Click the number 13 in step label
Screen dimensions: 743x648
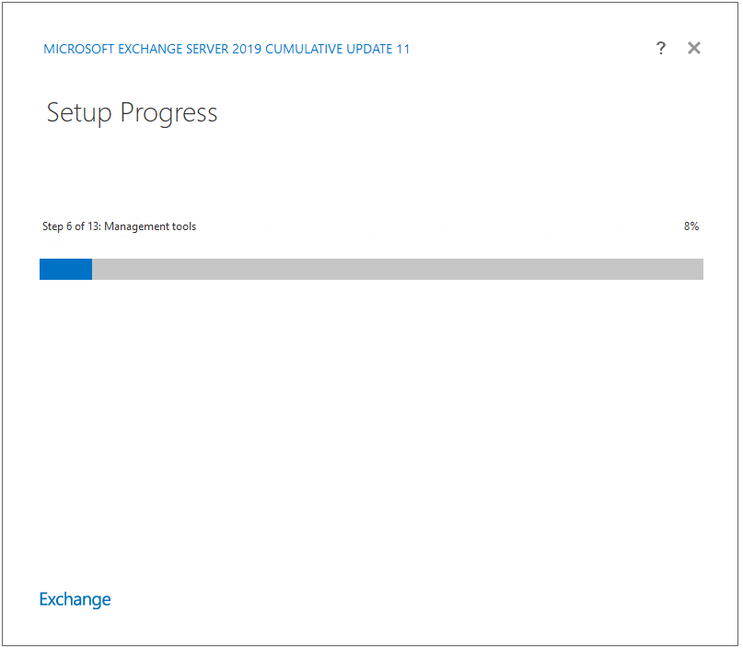click(93, 226)
